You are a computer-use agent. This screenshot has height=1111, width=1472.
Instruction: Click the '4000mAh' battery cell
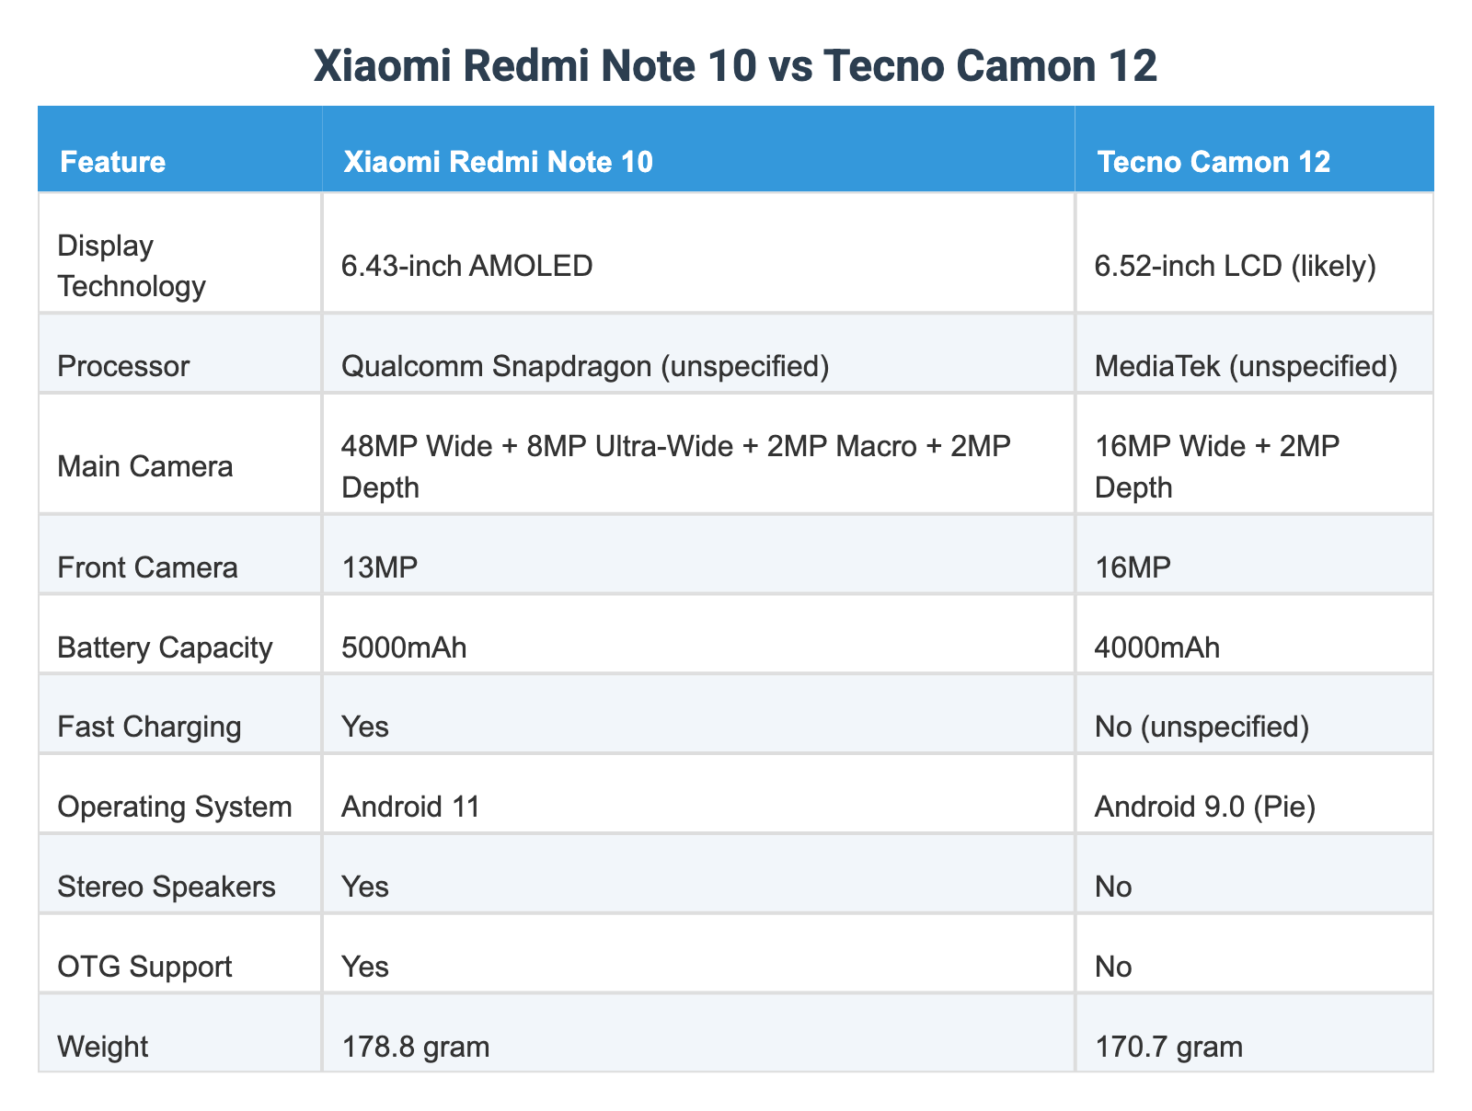(1157, 648)
